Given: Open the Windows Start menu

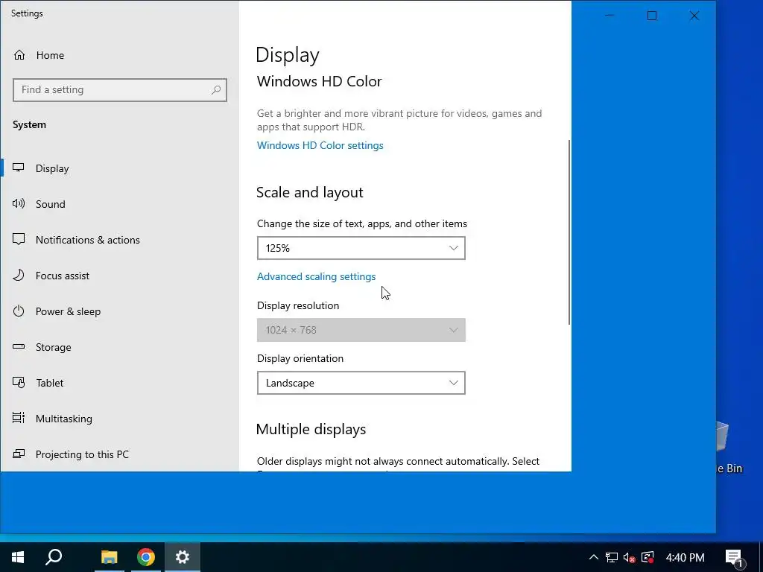Looking at the screenshot, I should [18, 557].
